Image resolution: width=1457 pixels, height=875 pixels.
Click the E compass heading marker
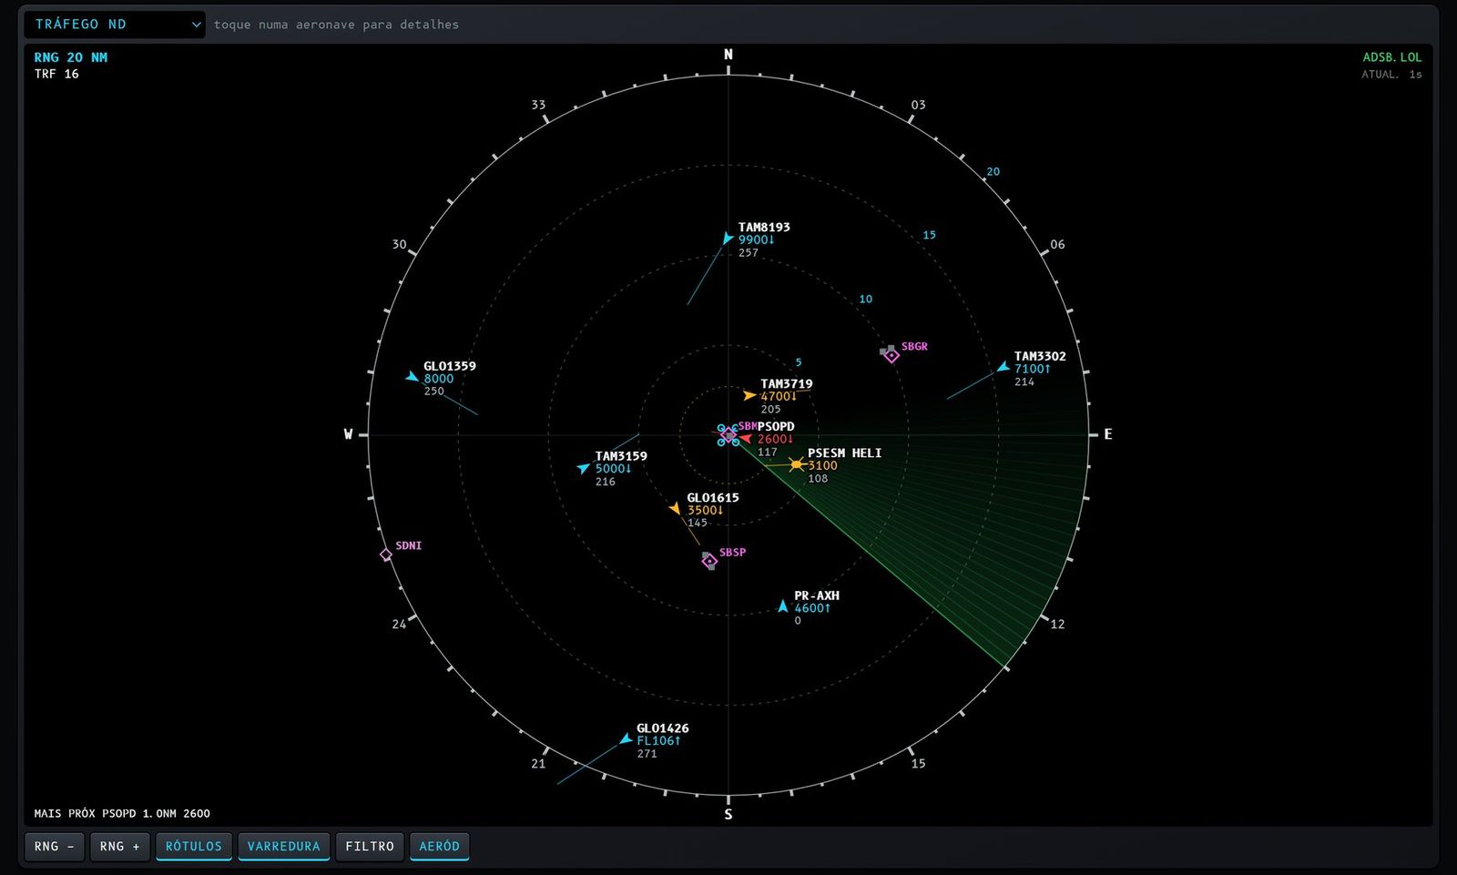pos(1108,434)
